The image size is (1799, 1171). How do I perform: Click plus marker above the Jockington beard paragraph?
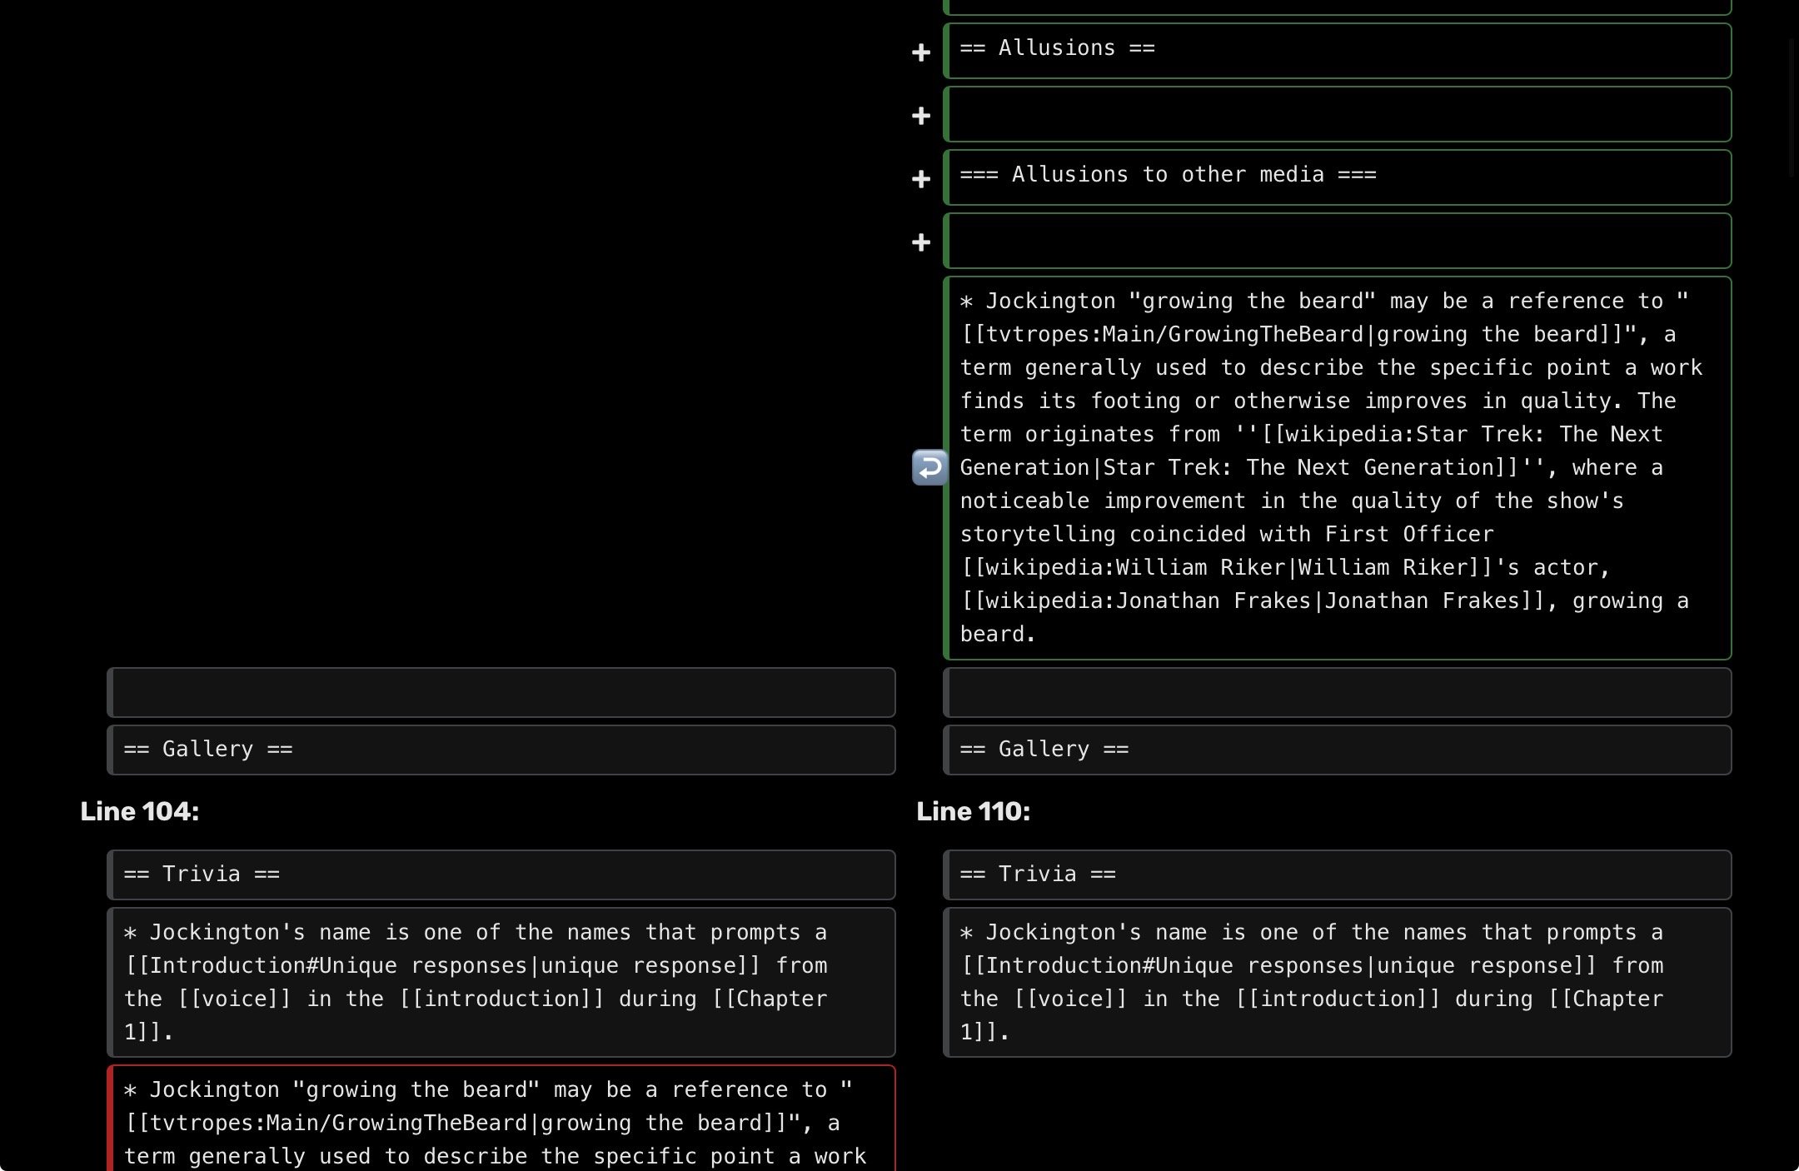[x=920, y=242]
